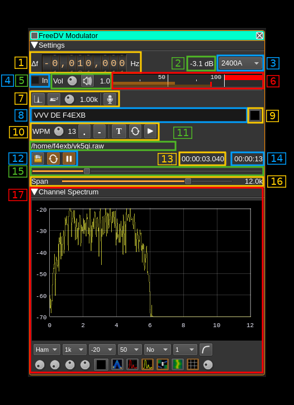Image resolution: width=294 pixels, height=405 pixels.
Task: Click the title bar square settings button
Action: pos(34,35)
